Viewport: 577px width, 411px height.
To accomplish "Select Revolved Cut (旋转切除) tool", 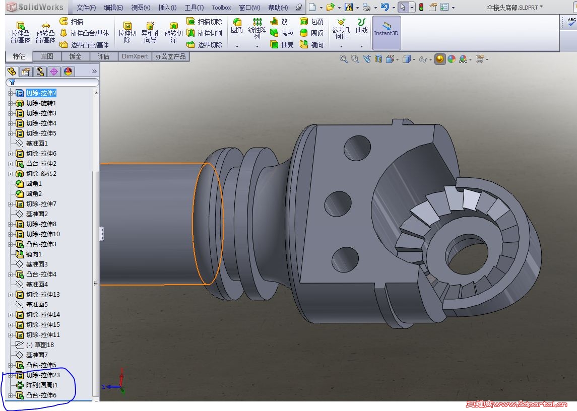I will (x=173, y=32).
